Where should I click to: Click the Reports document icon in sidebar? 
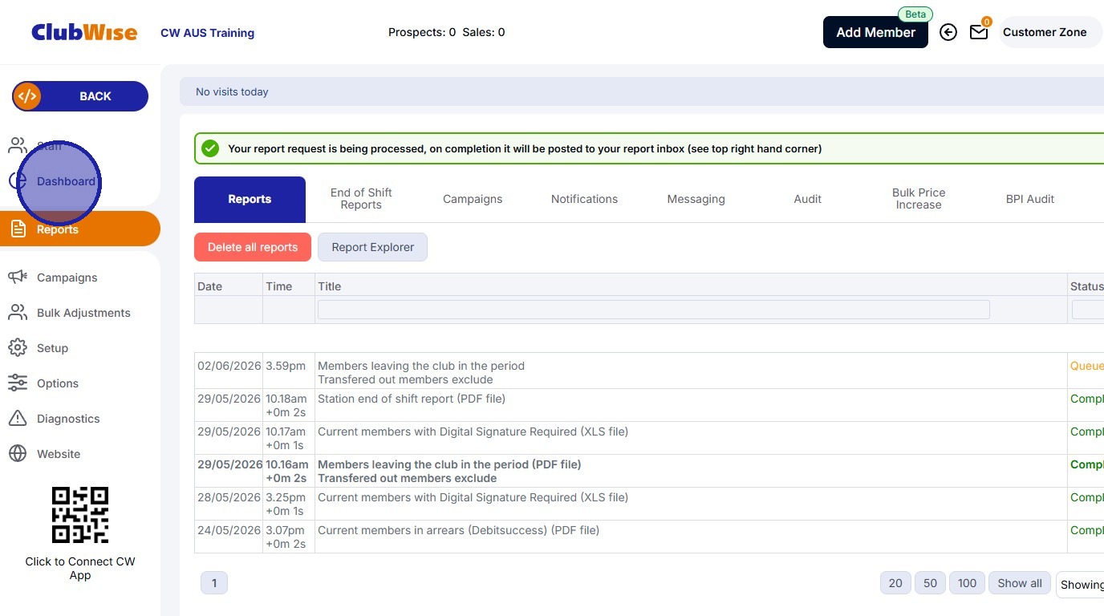pyautogui.click(x=18, y=229)
